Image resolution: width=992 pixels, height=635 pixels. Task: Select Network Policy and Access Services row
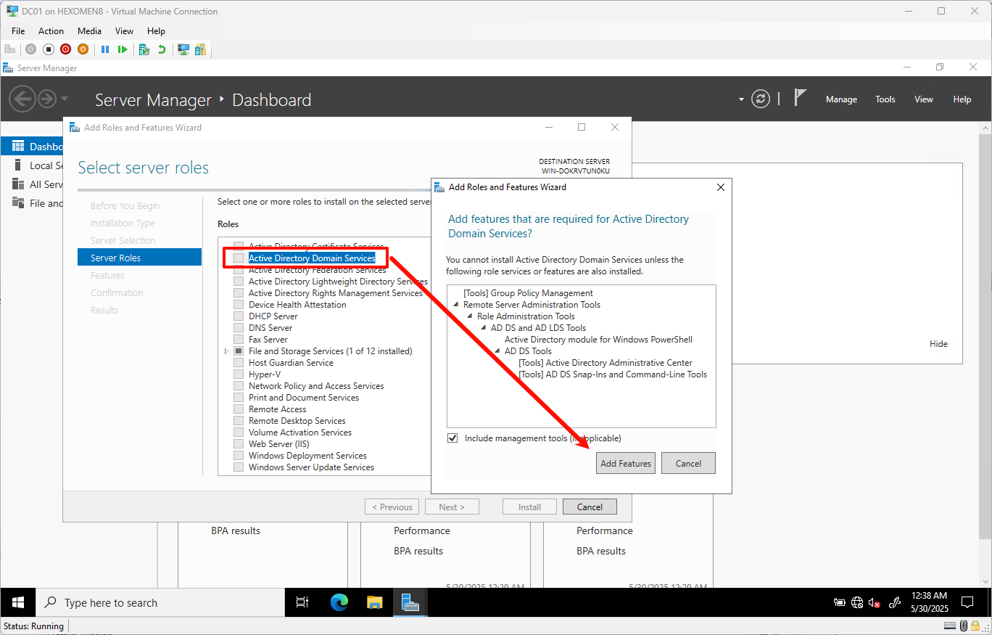[316, 386]
